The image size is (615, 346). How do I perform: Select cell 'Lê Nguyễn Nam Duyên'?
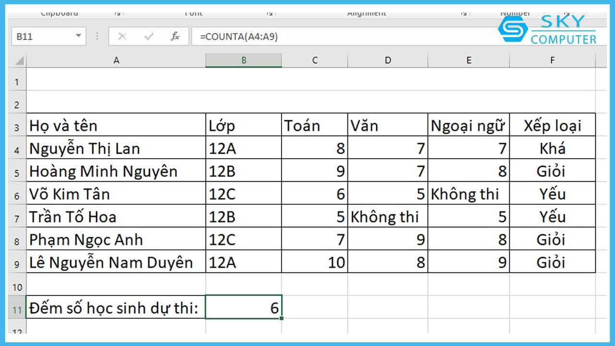116,262
